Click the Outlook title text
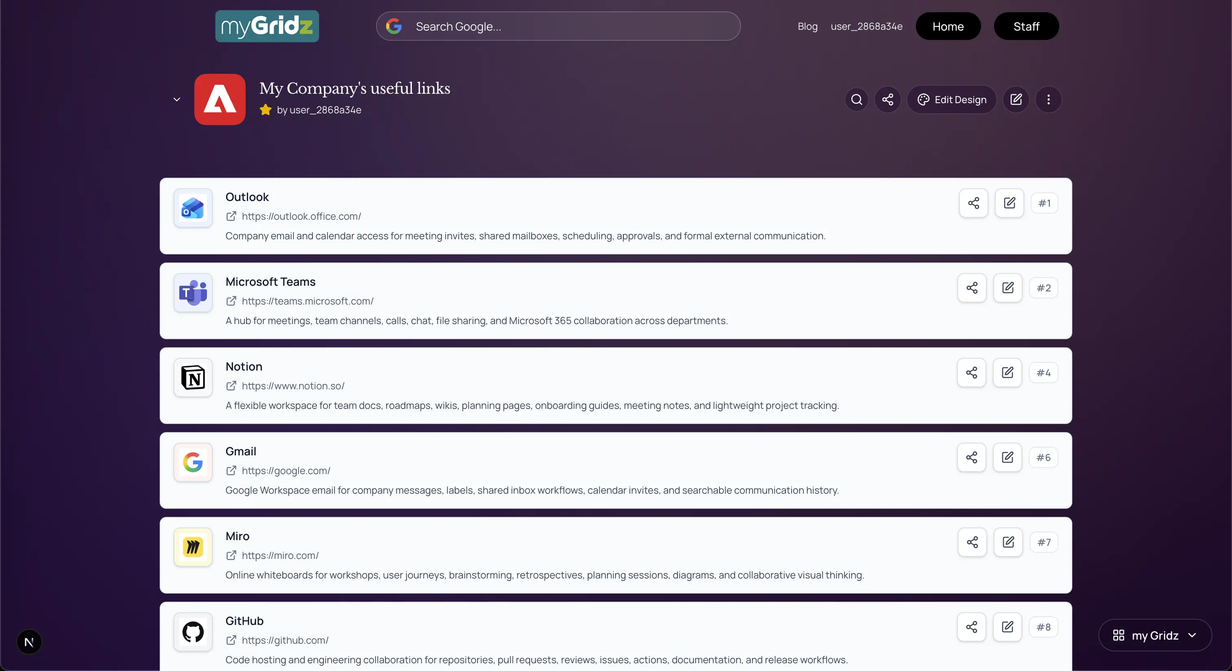Screen dimensions: 1232x671 coord(247,197)
